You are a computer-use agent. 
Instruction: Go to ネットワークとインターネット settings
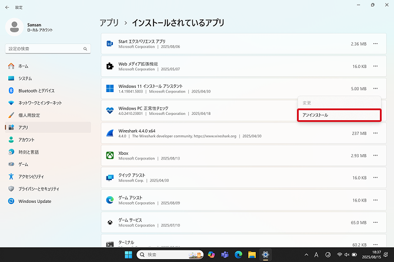coord(40,103)
